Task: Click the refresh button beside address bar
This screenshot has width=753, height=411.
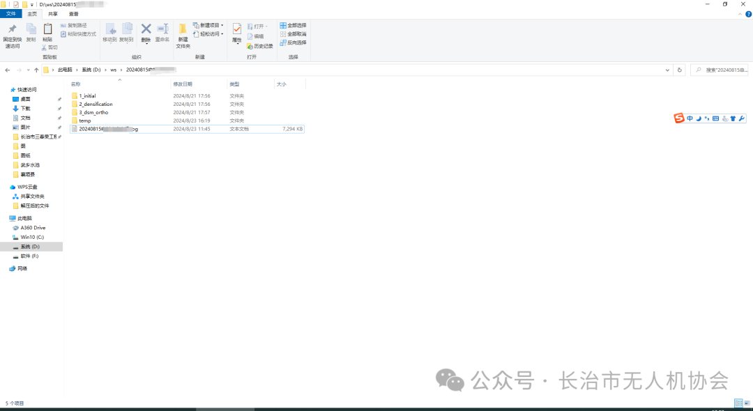Action: 680,70
